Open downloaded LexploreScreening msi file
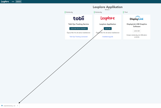This screenshot has height=108, width=161. click(9, 106)
